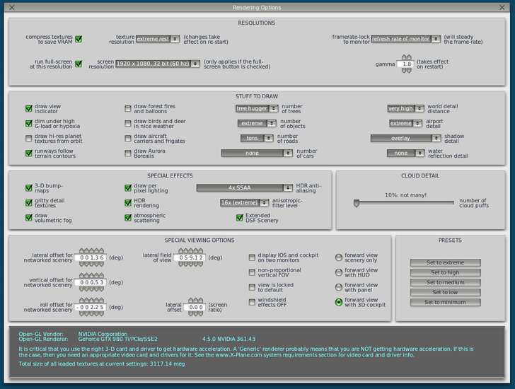Increase lateral field of view with up arrows

tap(190, 251)
